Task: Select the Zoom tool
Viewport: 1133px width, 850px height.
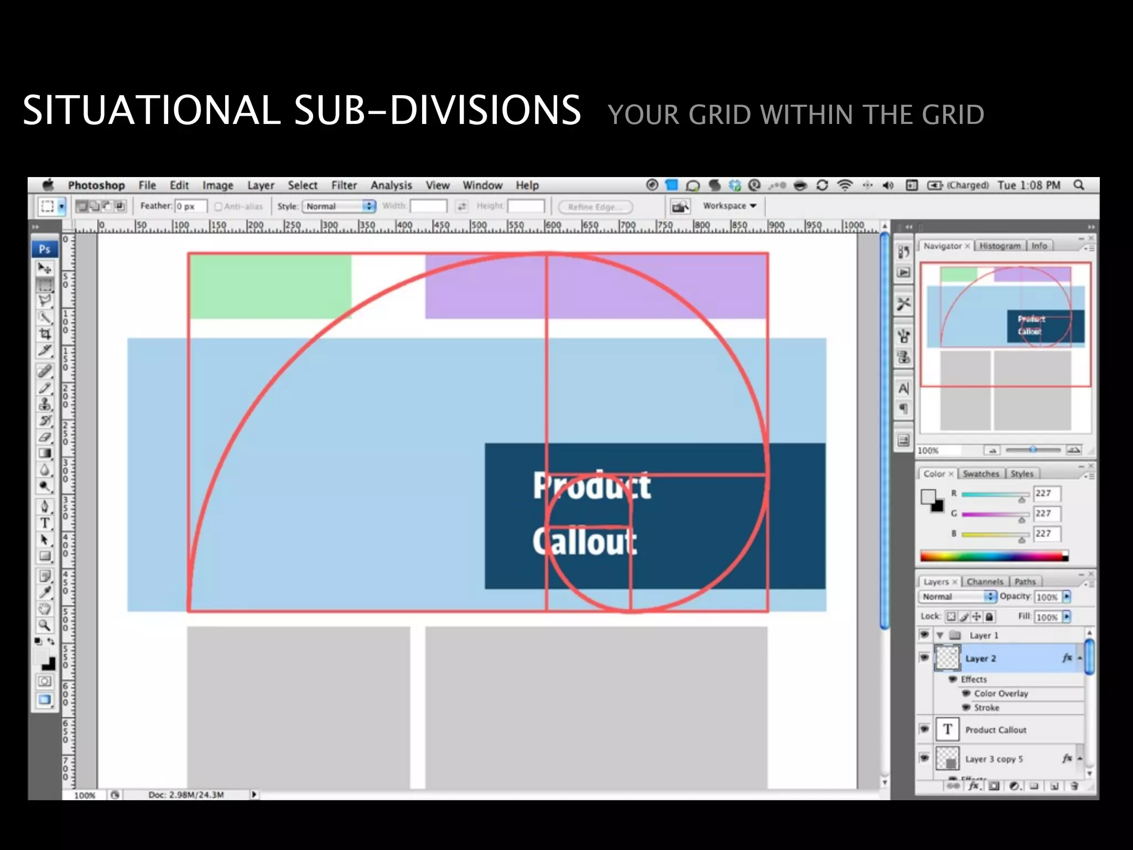Action: 45,626
